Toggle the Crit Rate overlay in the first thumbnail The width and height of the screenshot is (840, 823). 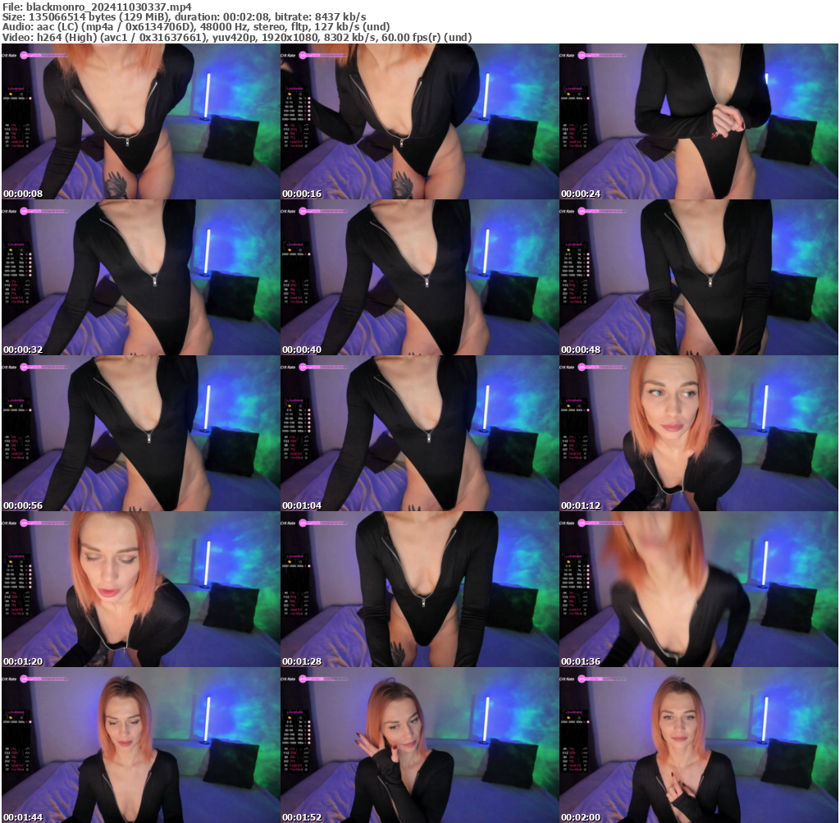coord(9,56)
